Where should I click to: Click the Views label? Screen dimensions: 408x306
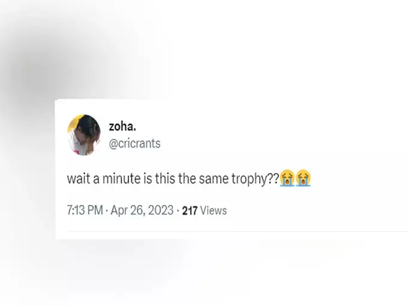click(x=214, y=211)
